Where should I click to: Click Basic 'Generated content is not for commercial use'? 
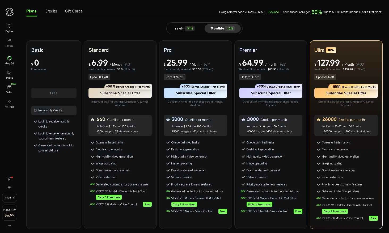[x=56, y=148]
